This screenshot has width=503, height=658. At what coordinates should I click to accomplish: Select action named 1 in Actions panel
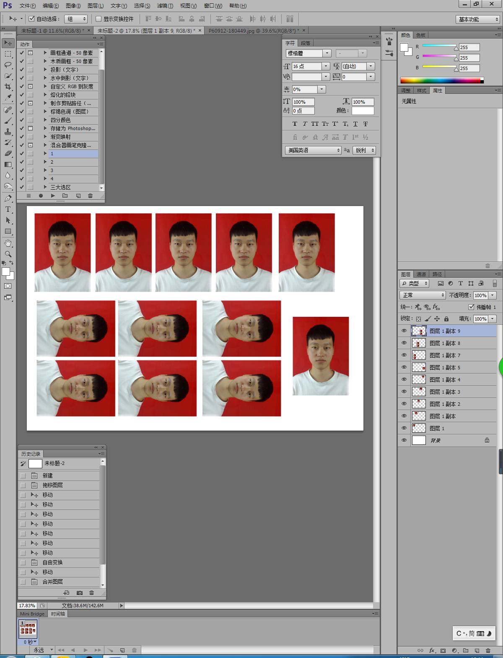(73, 154)
